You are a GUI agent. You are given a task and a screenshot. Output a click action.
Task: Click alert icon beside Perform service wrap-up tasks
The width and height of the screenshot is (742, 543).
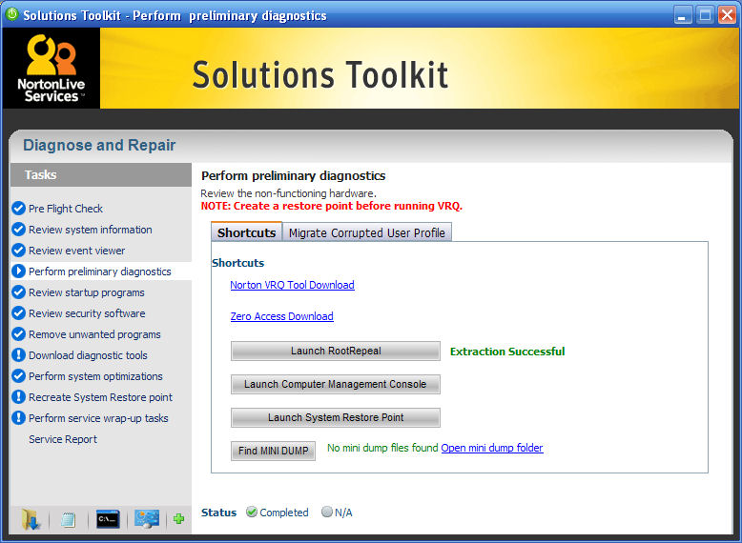[18, 418]
